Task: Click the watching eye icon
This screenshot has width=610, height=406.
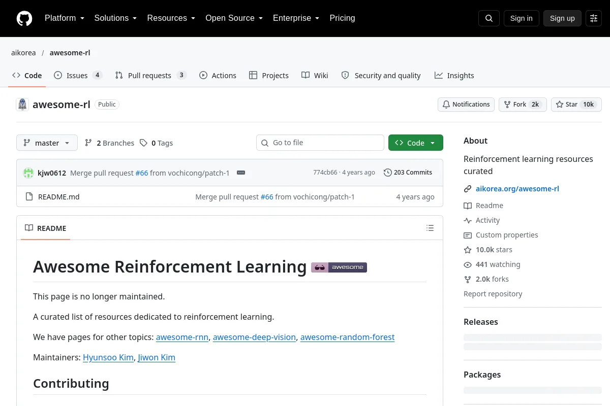Action: 468,264
